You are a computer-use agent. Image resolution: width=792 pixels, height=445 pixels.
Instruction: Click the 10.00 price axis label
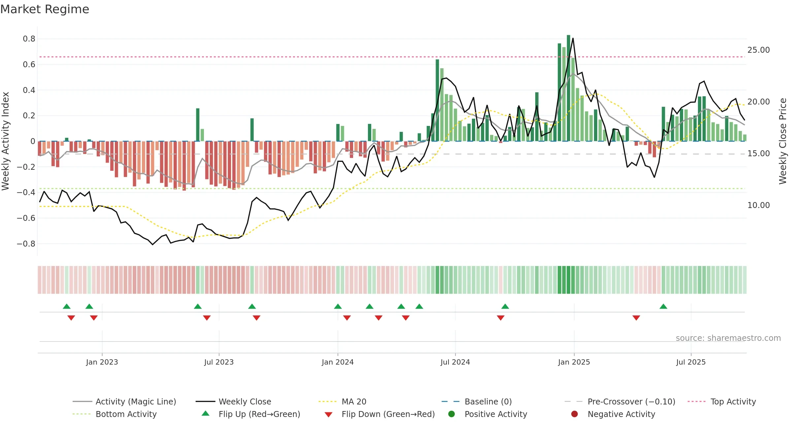coord(758,205)
